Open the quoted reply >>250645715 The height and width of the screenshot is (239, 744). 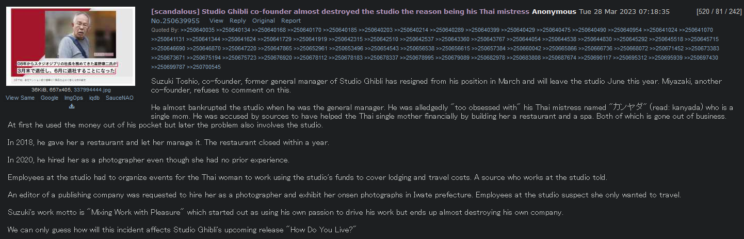pos(702,39)
